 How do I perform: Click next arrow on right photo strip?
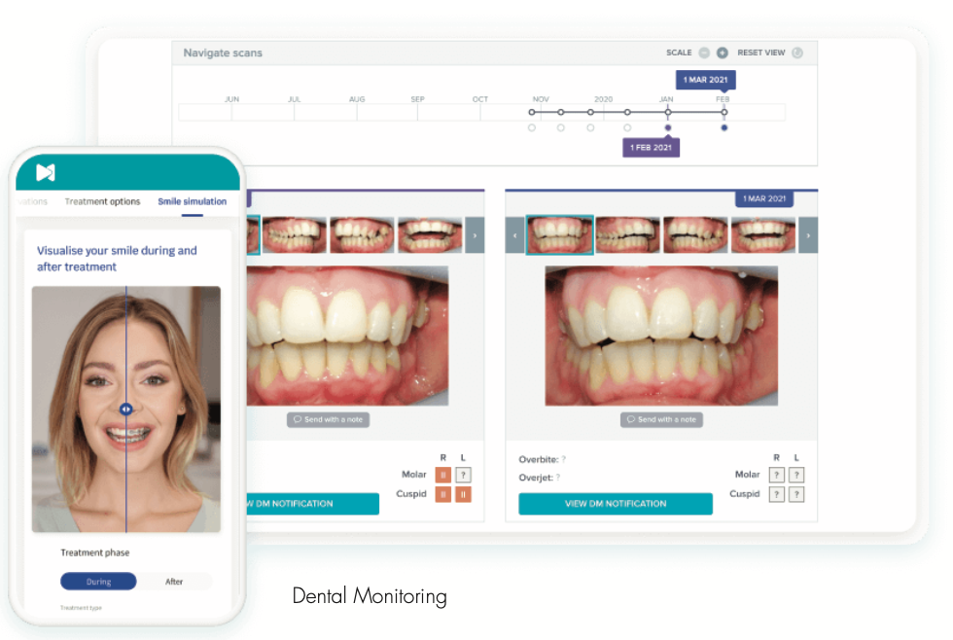(x=808, y=235)
